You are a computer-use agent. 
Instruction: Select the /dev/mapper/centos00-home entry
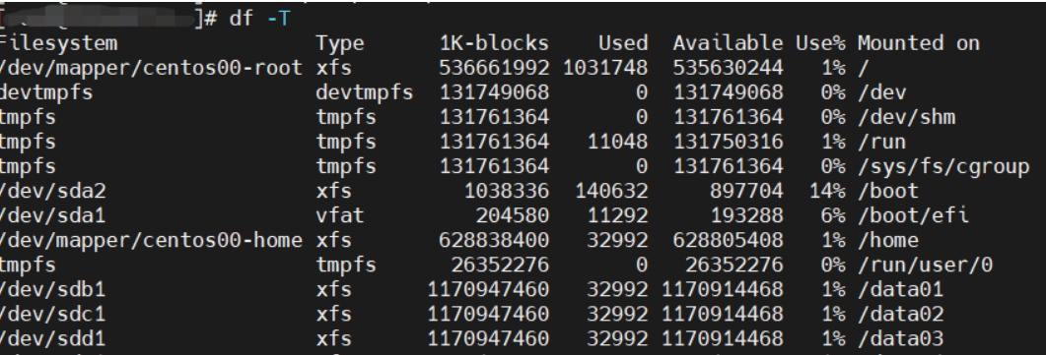[151, 240]
